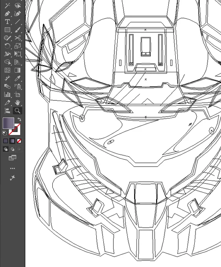Select the Mesh tool
Image resolution: width=221 pixels, height=267 pixels.
pyautogui.click(x=7, y=70)
